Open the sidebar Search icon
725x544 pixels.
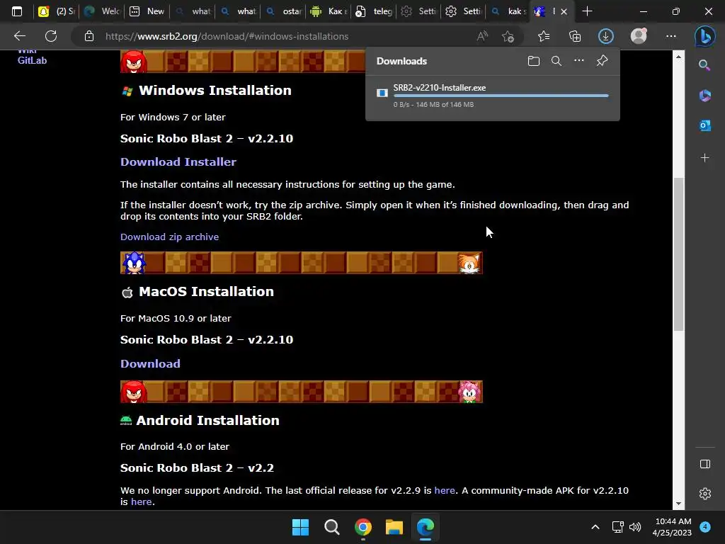tap(704, 65)
